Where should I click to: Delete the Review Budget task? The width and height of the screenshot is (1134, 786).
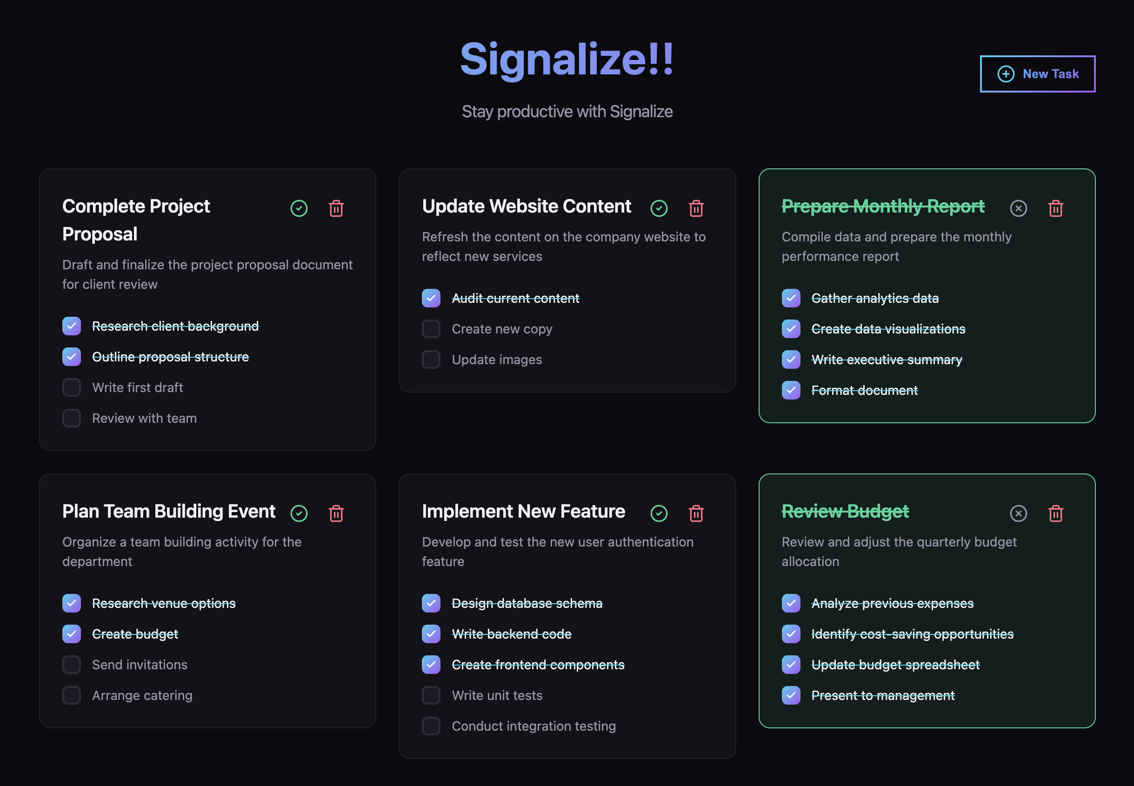coord(1056,513)
